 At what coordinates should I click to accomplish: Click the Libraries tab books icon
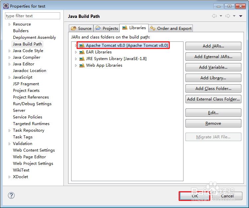125,28
